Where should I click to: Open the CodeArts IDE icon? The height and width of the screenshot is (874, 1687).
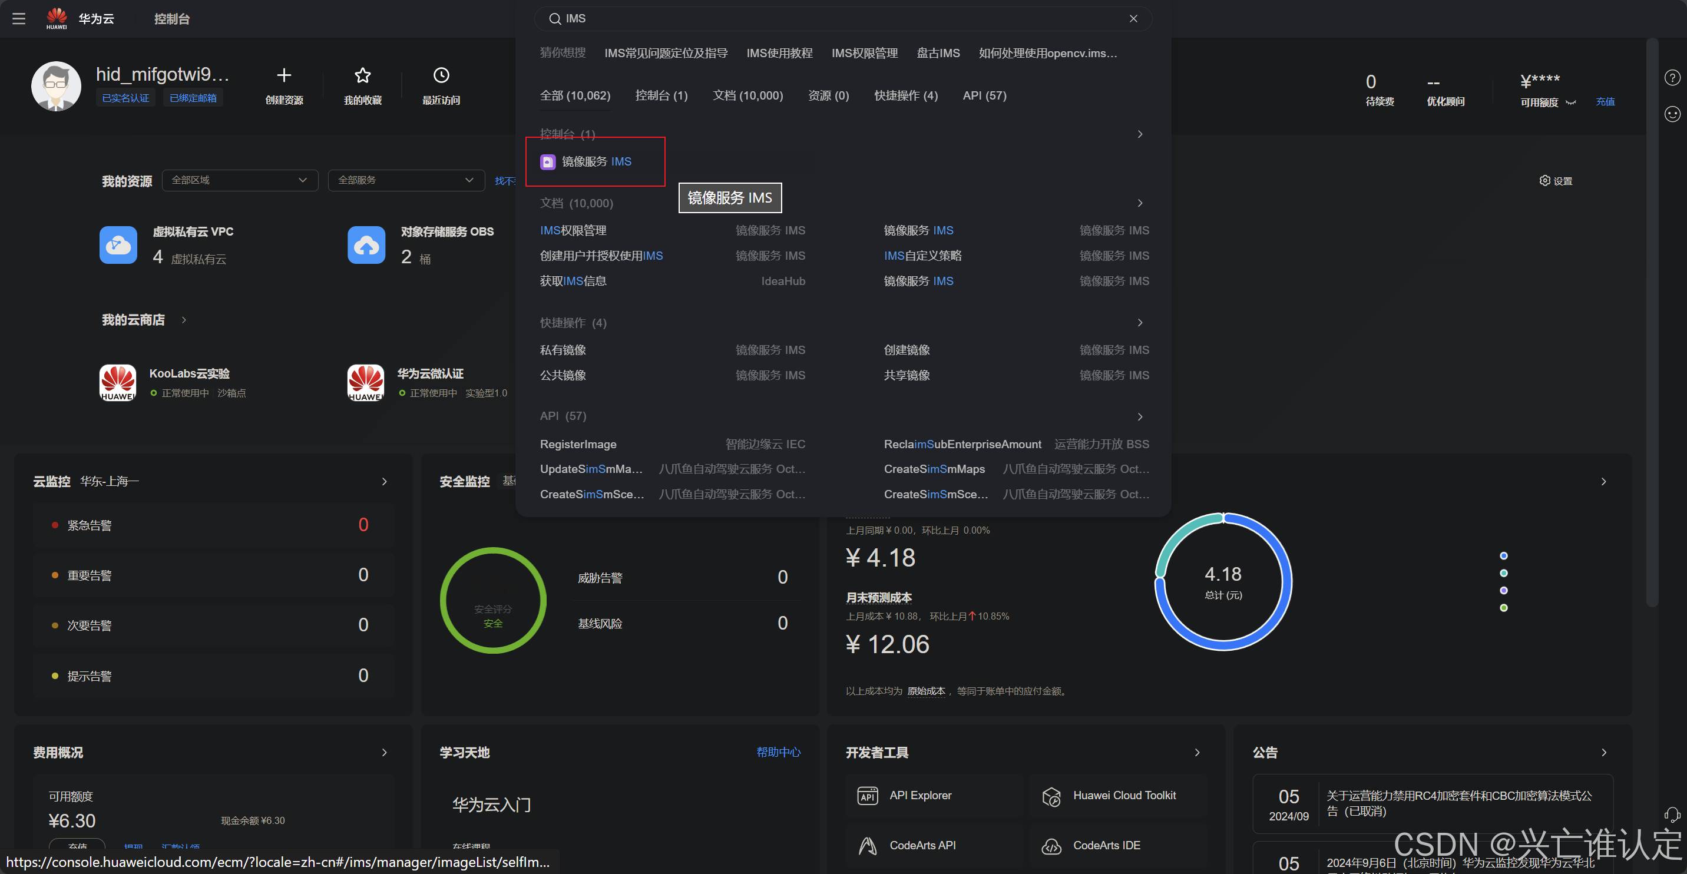pos(1051,846)
